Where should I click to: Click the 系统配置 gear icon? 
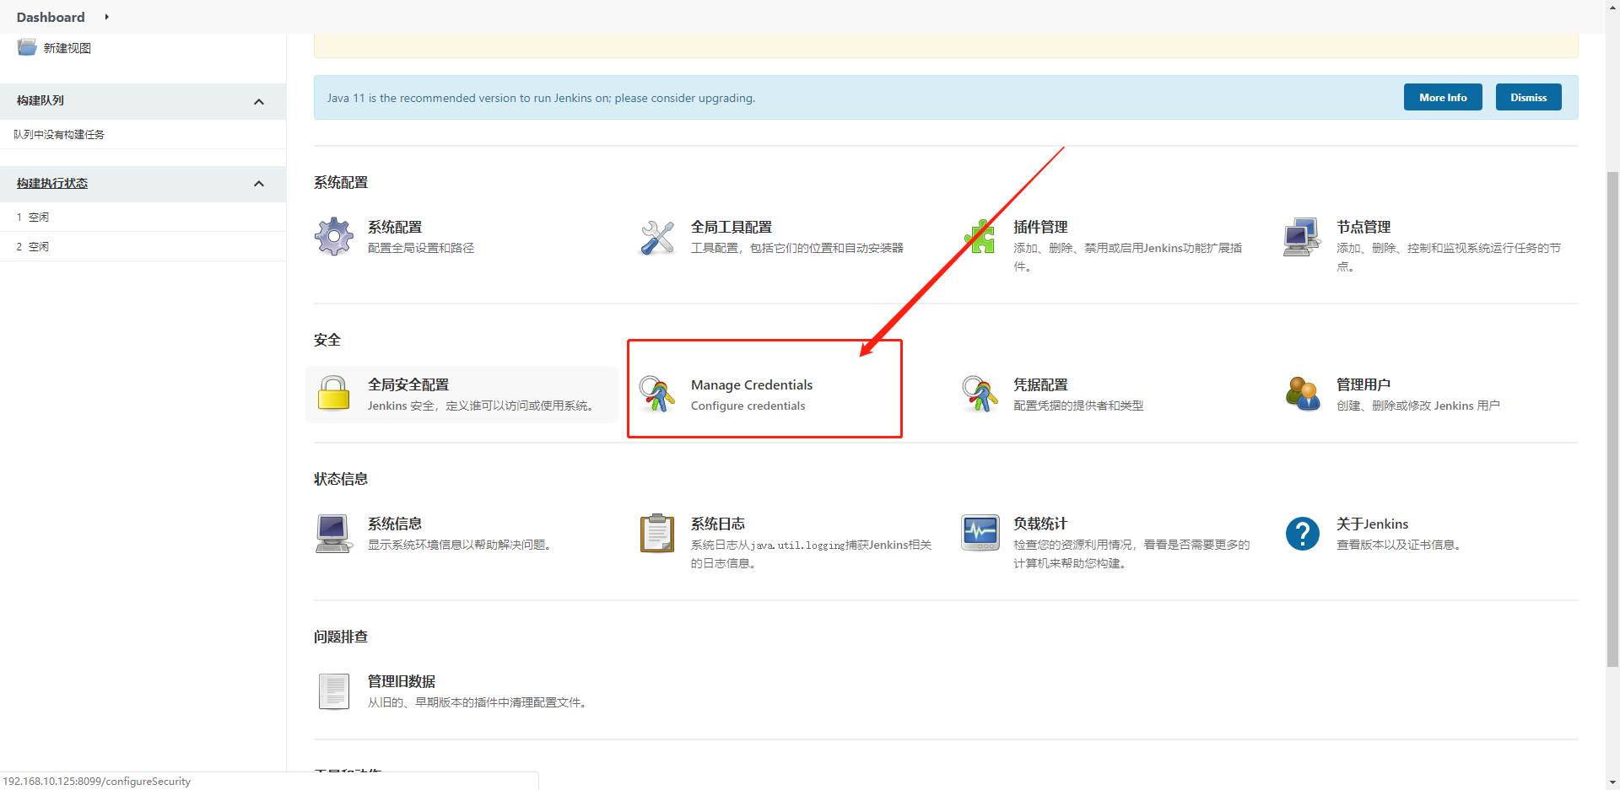[334, 237]
